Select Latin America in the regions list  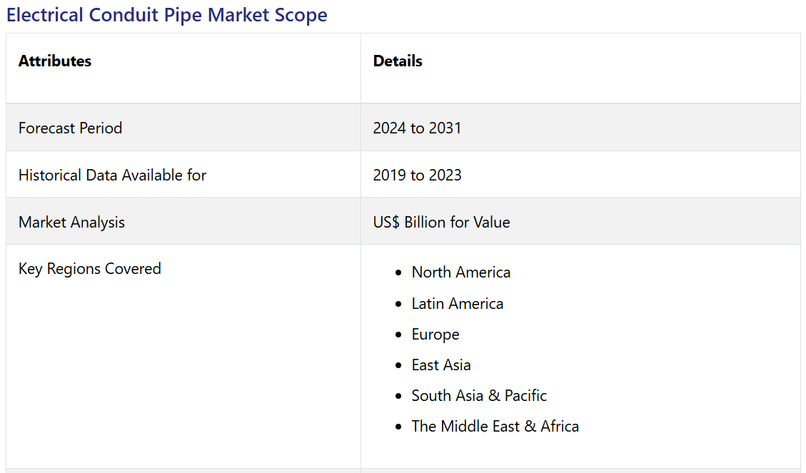click(457, 304)
